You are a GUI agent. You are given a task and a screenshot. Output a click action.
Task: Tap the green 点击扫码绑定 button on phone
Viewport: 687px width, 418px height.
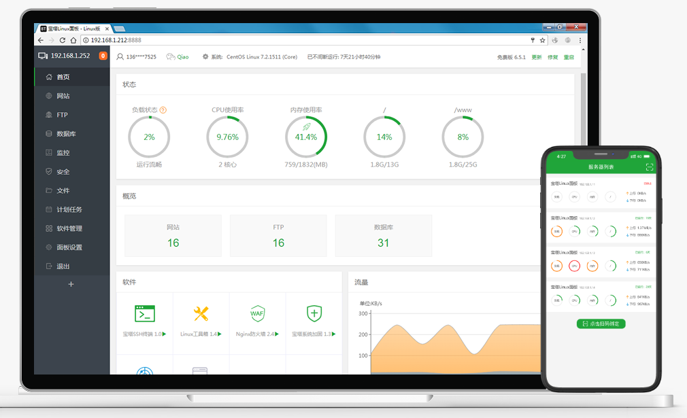click(601, 324)
